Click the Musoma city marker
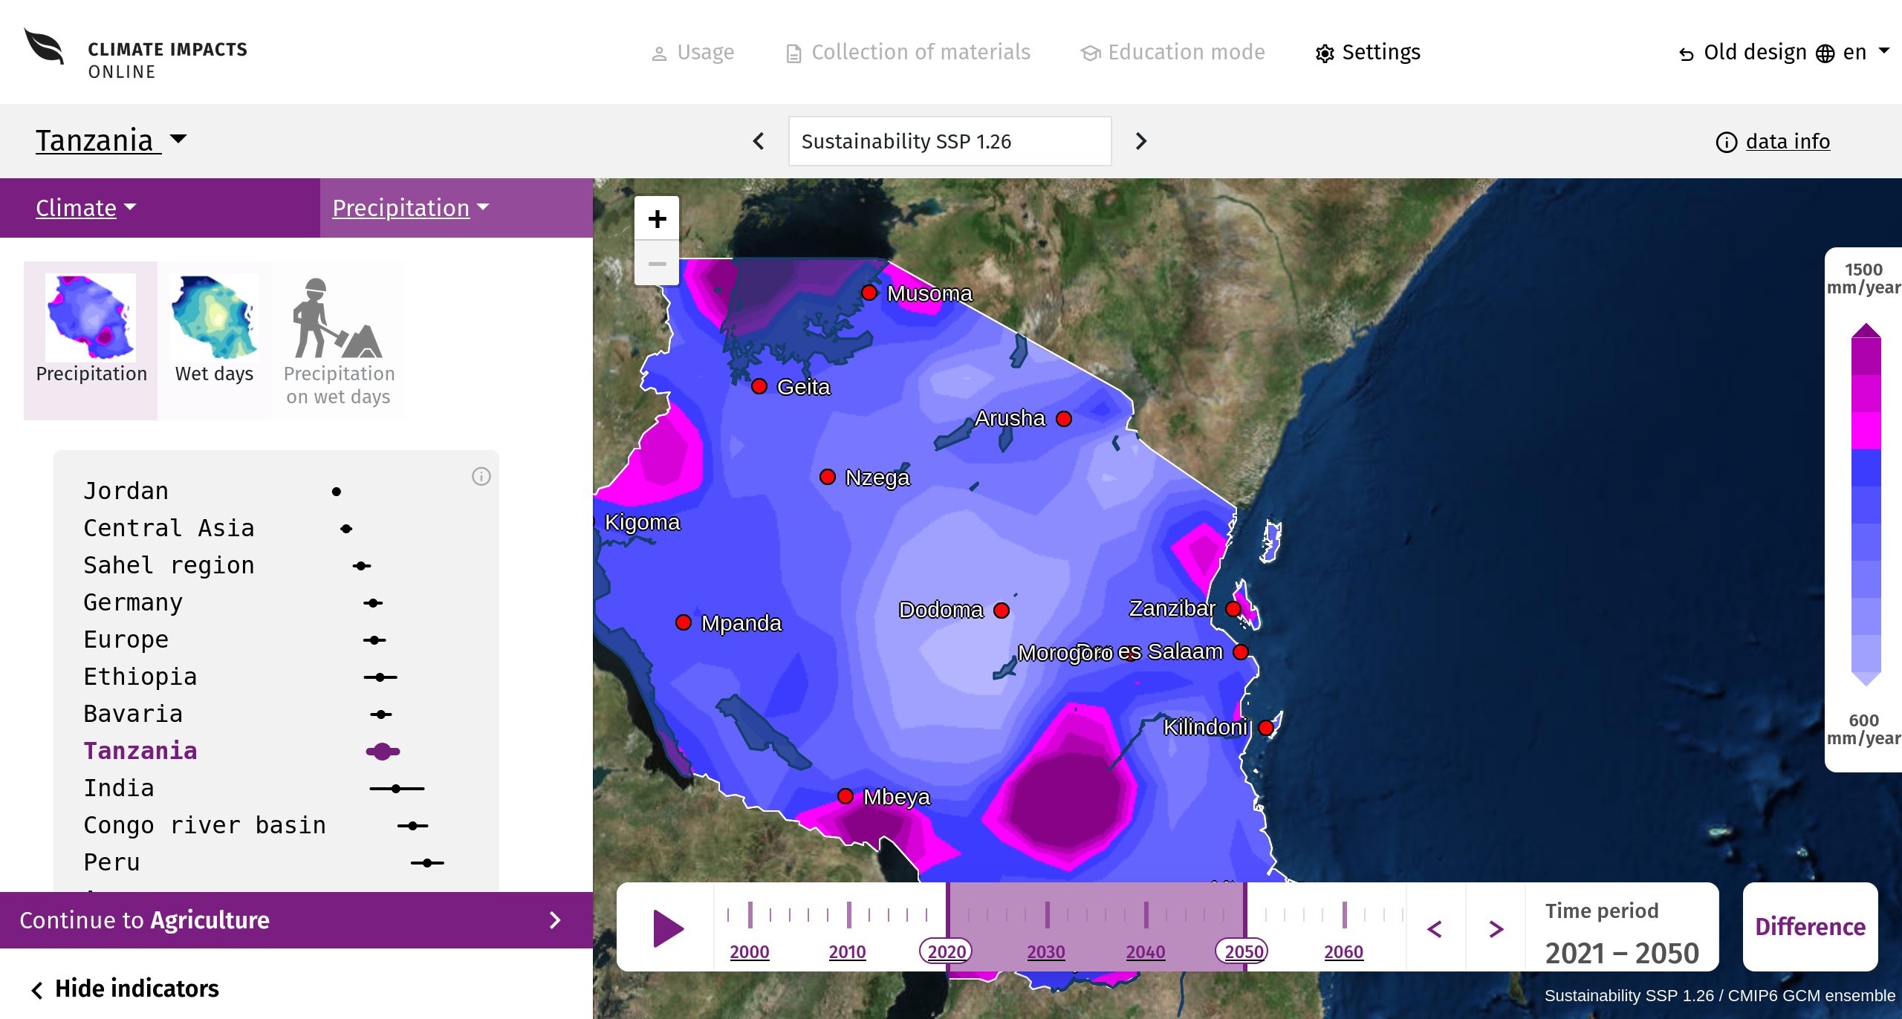 (869, 293)
